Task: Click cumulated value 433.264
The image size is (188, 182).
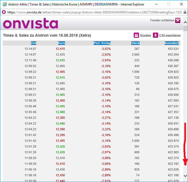Action: pyautogui.click(x=173, y=54)
